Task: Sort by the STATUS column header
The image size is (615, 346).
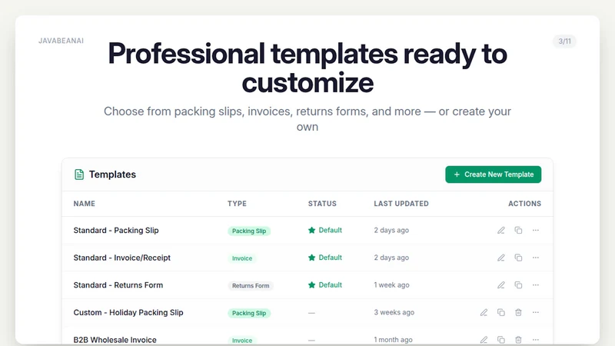Action: point(322,204)
